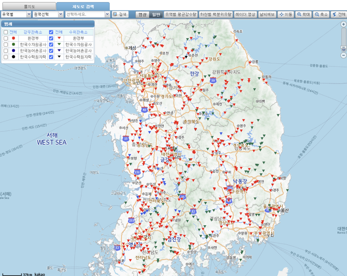The width and height of the screenshot is (347, 276).
Task: Click the 강릉 city label
Action: point(255,62)
